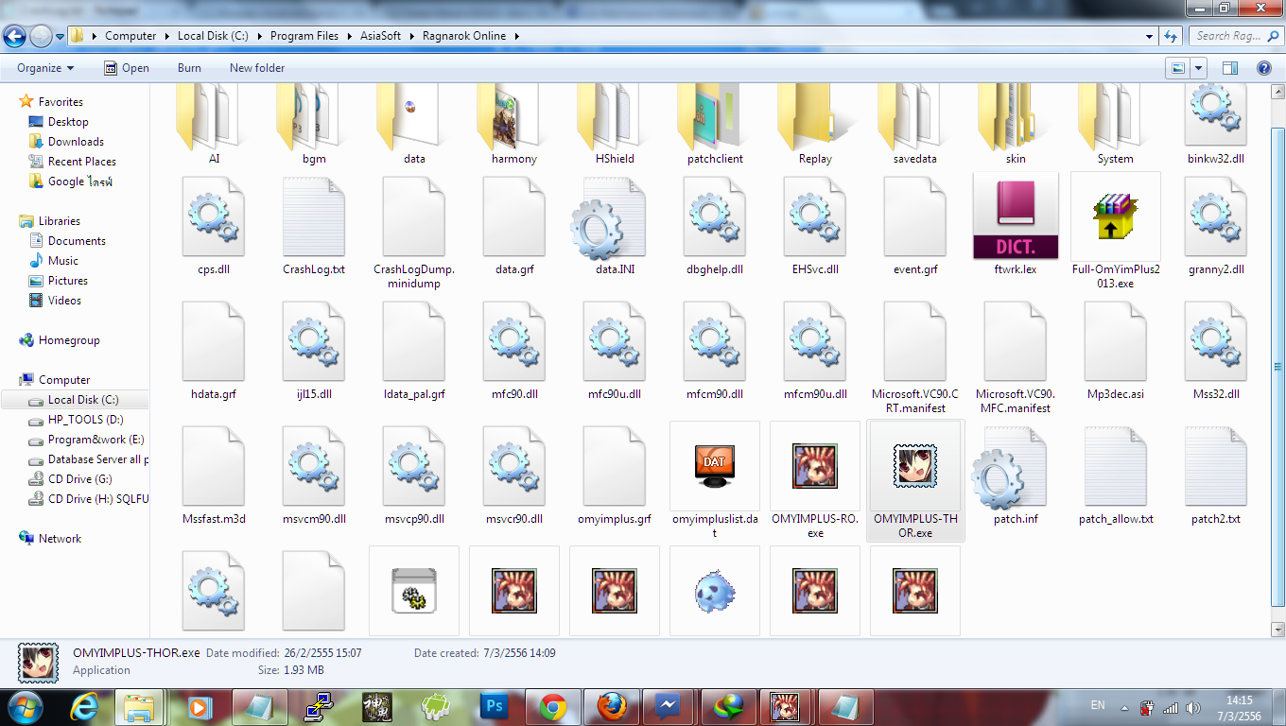1286x726 pixels.
Task: Open Google Chrome from the taskbar
Action: coord(552,706)
